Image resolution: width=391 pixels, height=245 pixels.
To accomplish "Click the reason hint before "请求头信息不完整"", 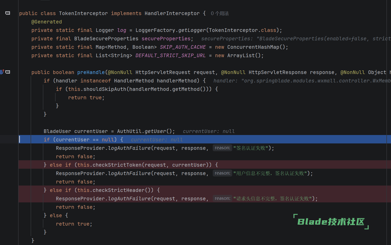I will pos(222,198).
